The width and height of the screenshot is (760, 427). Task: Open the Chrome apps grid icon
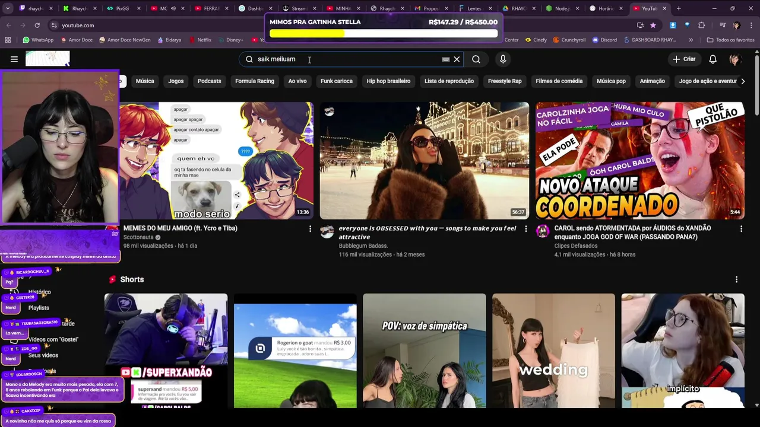tap(8, 40)
